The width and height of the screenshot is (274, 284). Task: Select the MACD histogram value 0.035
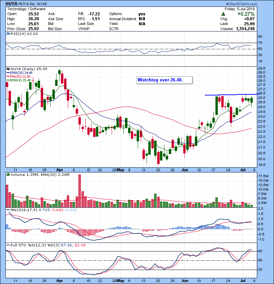point(72,210)
